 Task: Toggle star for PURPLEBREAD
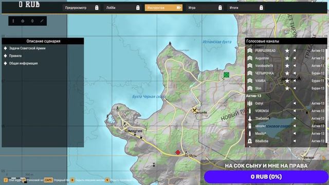pos(287,50)
